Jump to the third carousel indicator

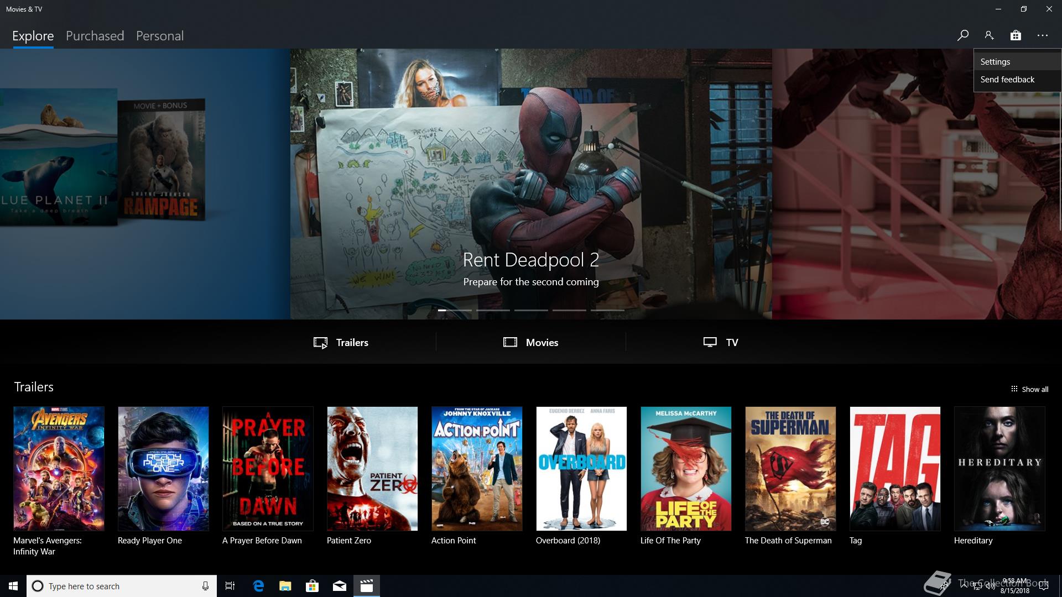coord(531,310)
